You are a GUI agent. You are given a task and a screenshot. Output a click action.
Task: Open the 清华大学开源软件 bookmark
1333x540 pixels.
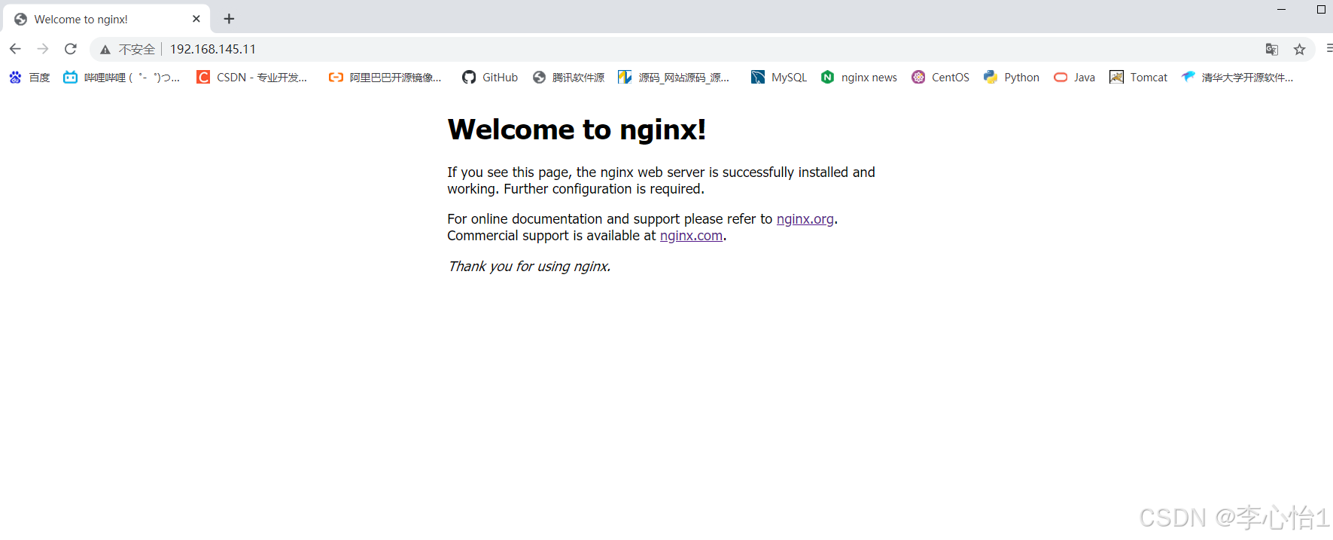(1237, 77)
